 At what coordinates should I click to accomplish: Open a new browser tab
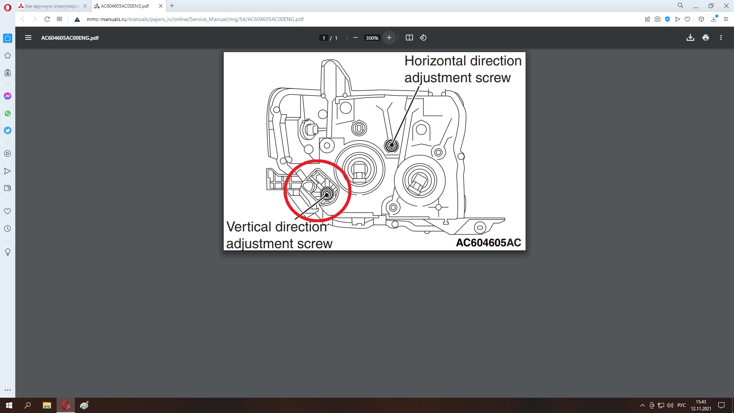tap(172, 6)
